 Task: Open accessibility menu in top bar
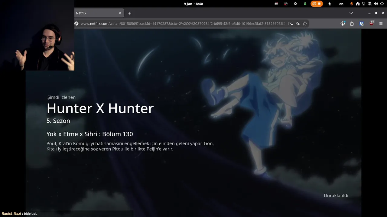click(x=330, y=4)
